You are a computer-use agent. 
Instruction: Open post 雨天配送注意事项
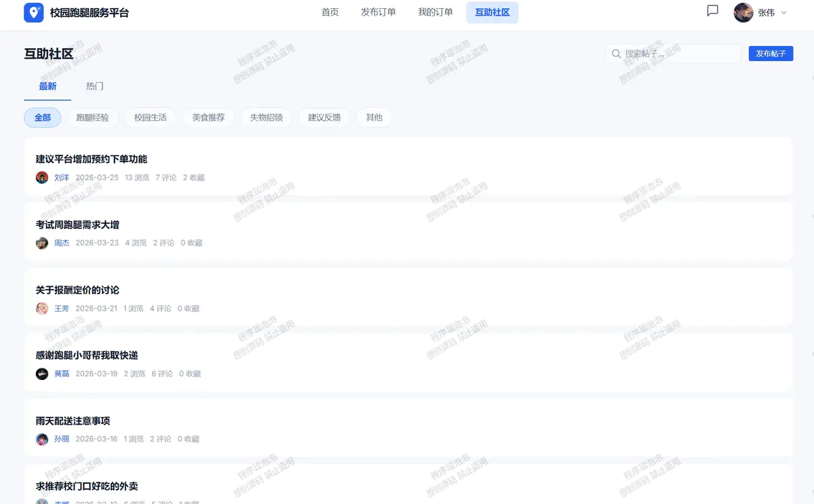(x=73, y=421)
